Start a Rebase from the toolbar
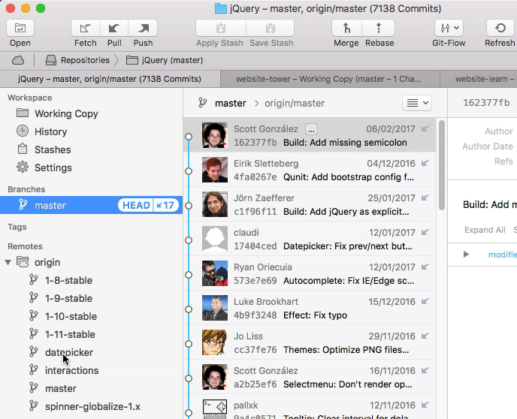The width and height of the screenshot is (517, 419). (x=379, y=29)
